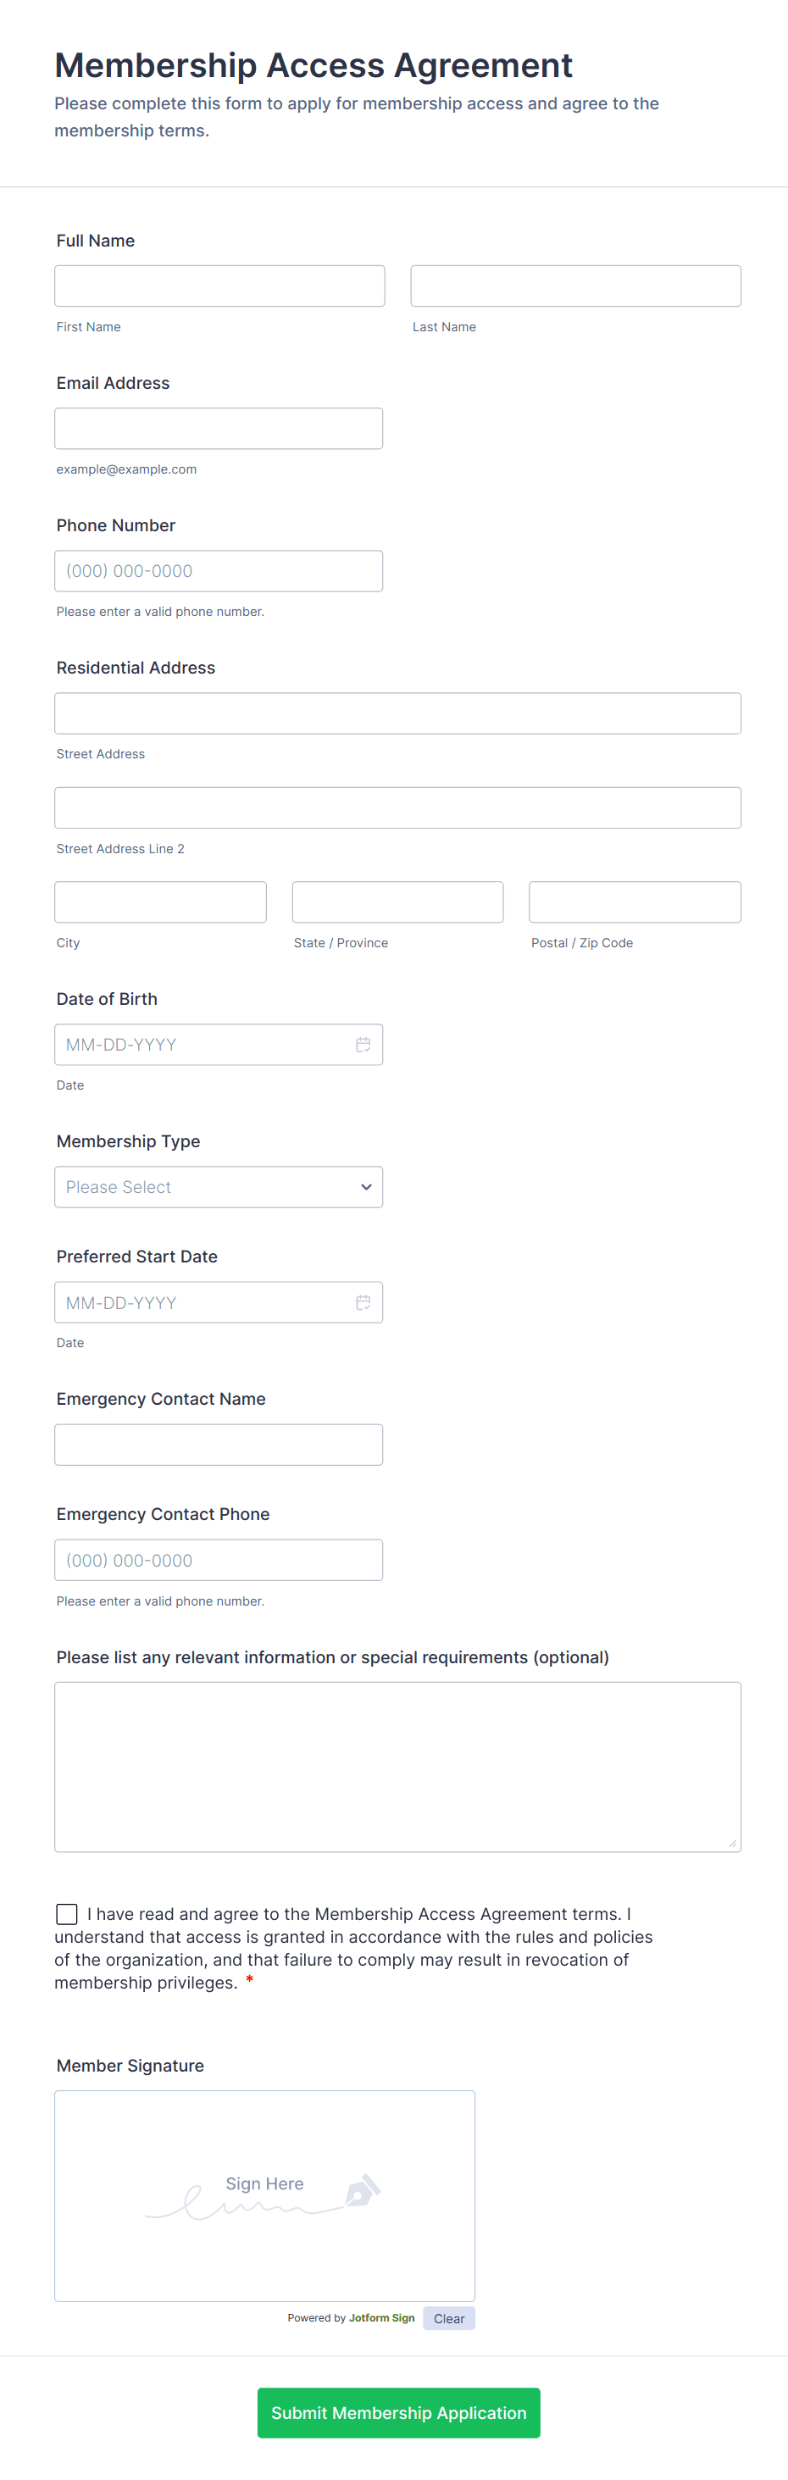This screenshot has height=2480, width=788.
Task: Focus the Emergency Contact Name field
Action: click(219, 1445)
